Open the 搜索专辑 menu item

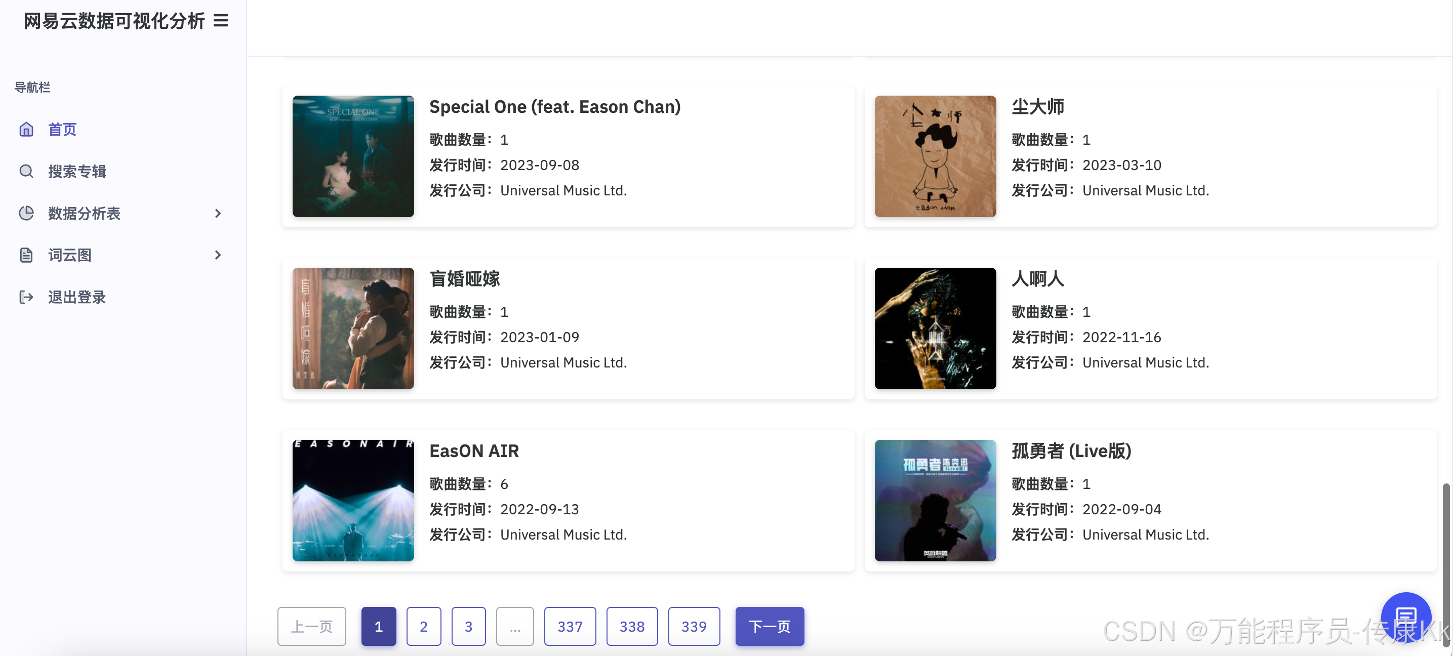tap(77, 171)
